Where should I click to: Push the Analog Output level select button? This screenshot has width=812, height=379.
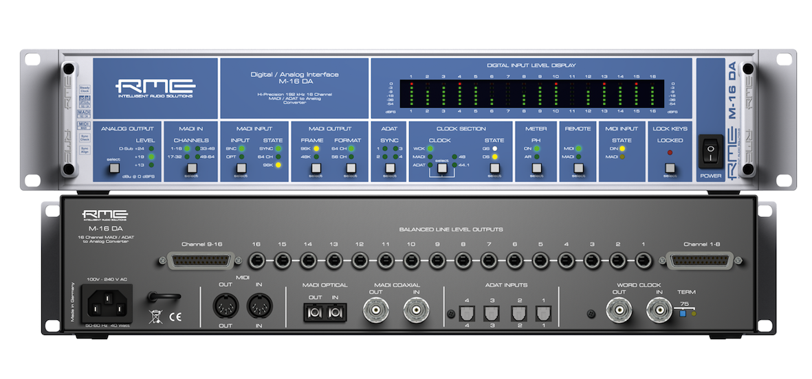tap(115, 168)
